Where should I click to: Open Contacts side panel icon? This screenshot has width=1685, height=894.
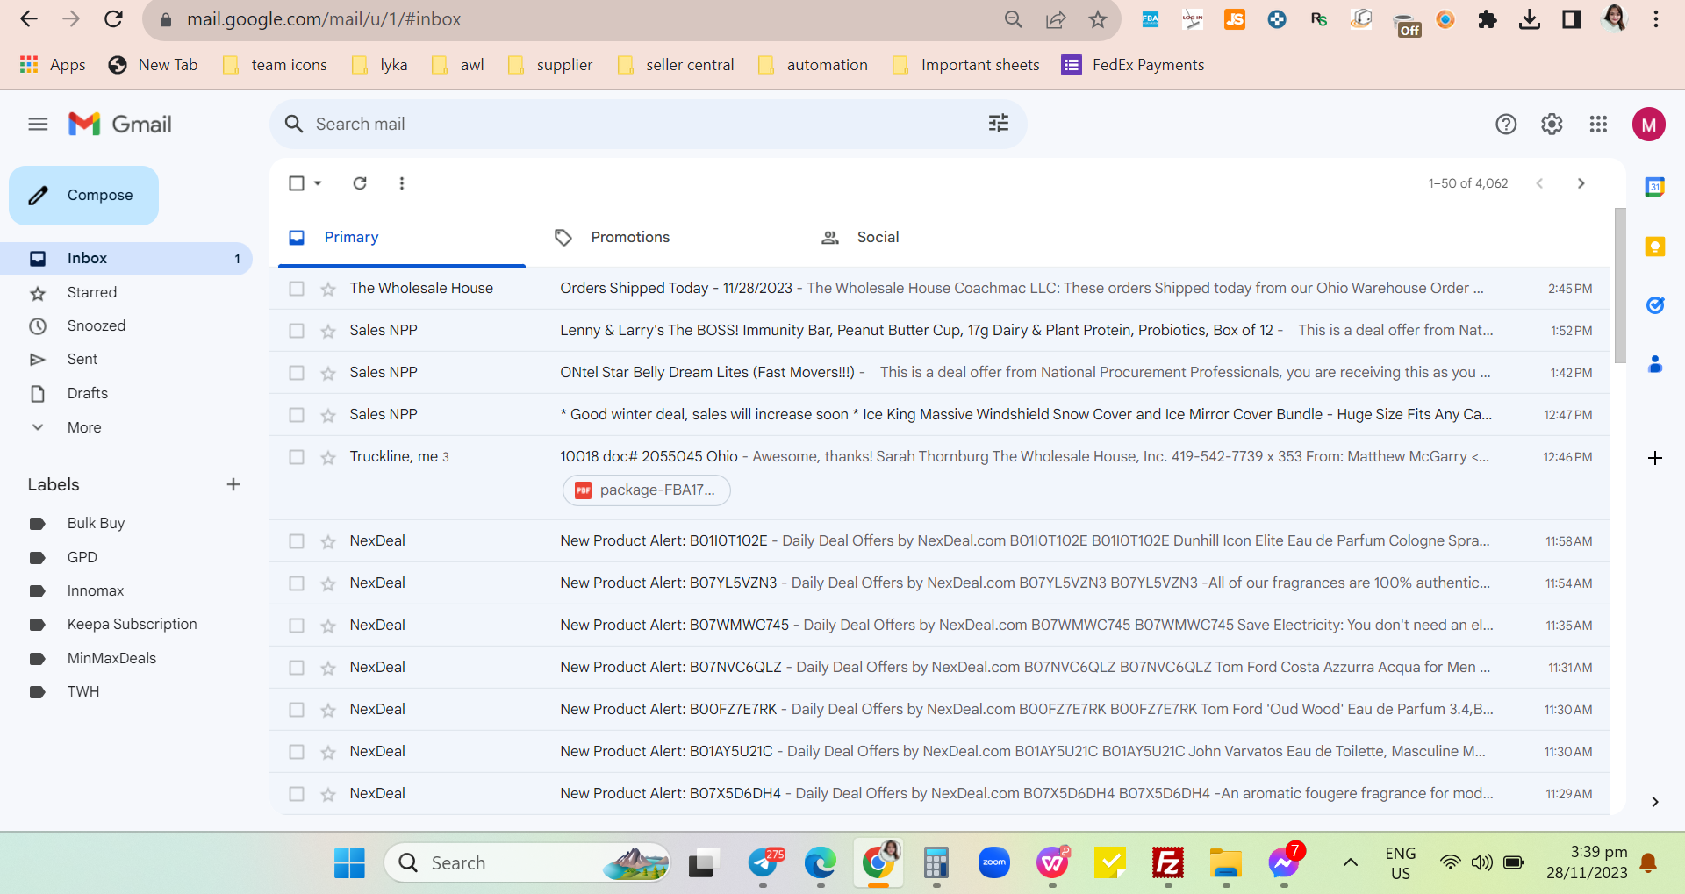[x=1655, y=364]
